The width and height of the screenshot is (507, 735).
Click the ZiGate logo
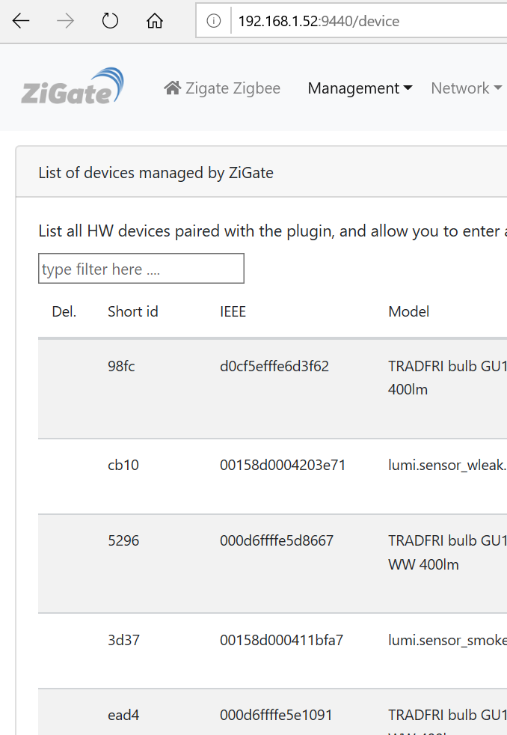(73, 87)
